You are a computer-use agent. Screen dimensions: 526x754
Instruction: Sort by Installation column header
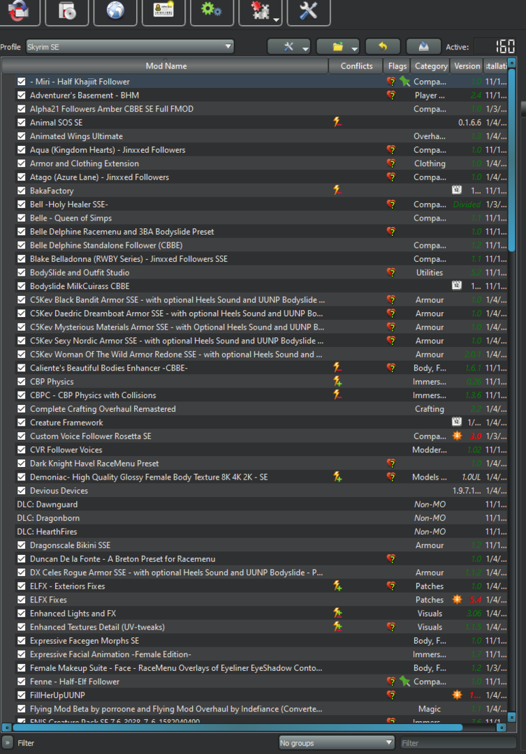tap(496, 66)
